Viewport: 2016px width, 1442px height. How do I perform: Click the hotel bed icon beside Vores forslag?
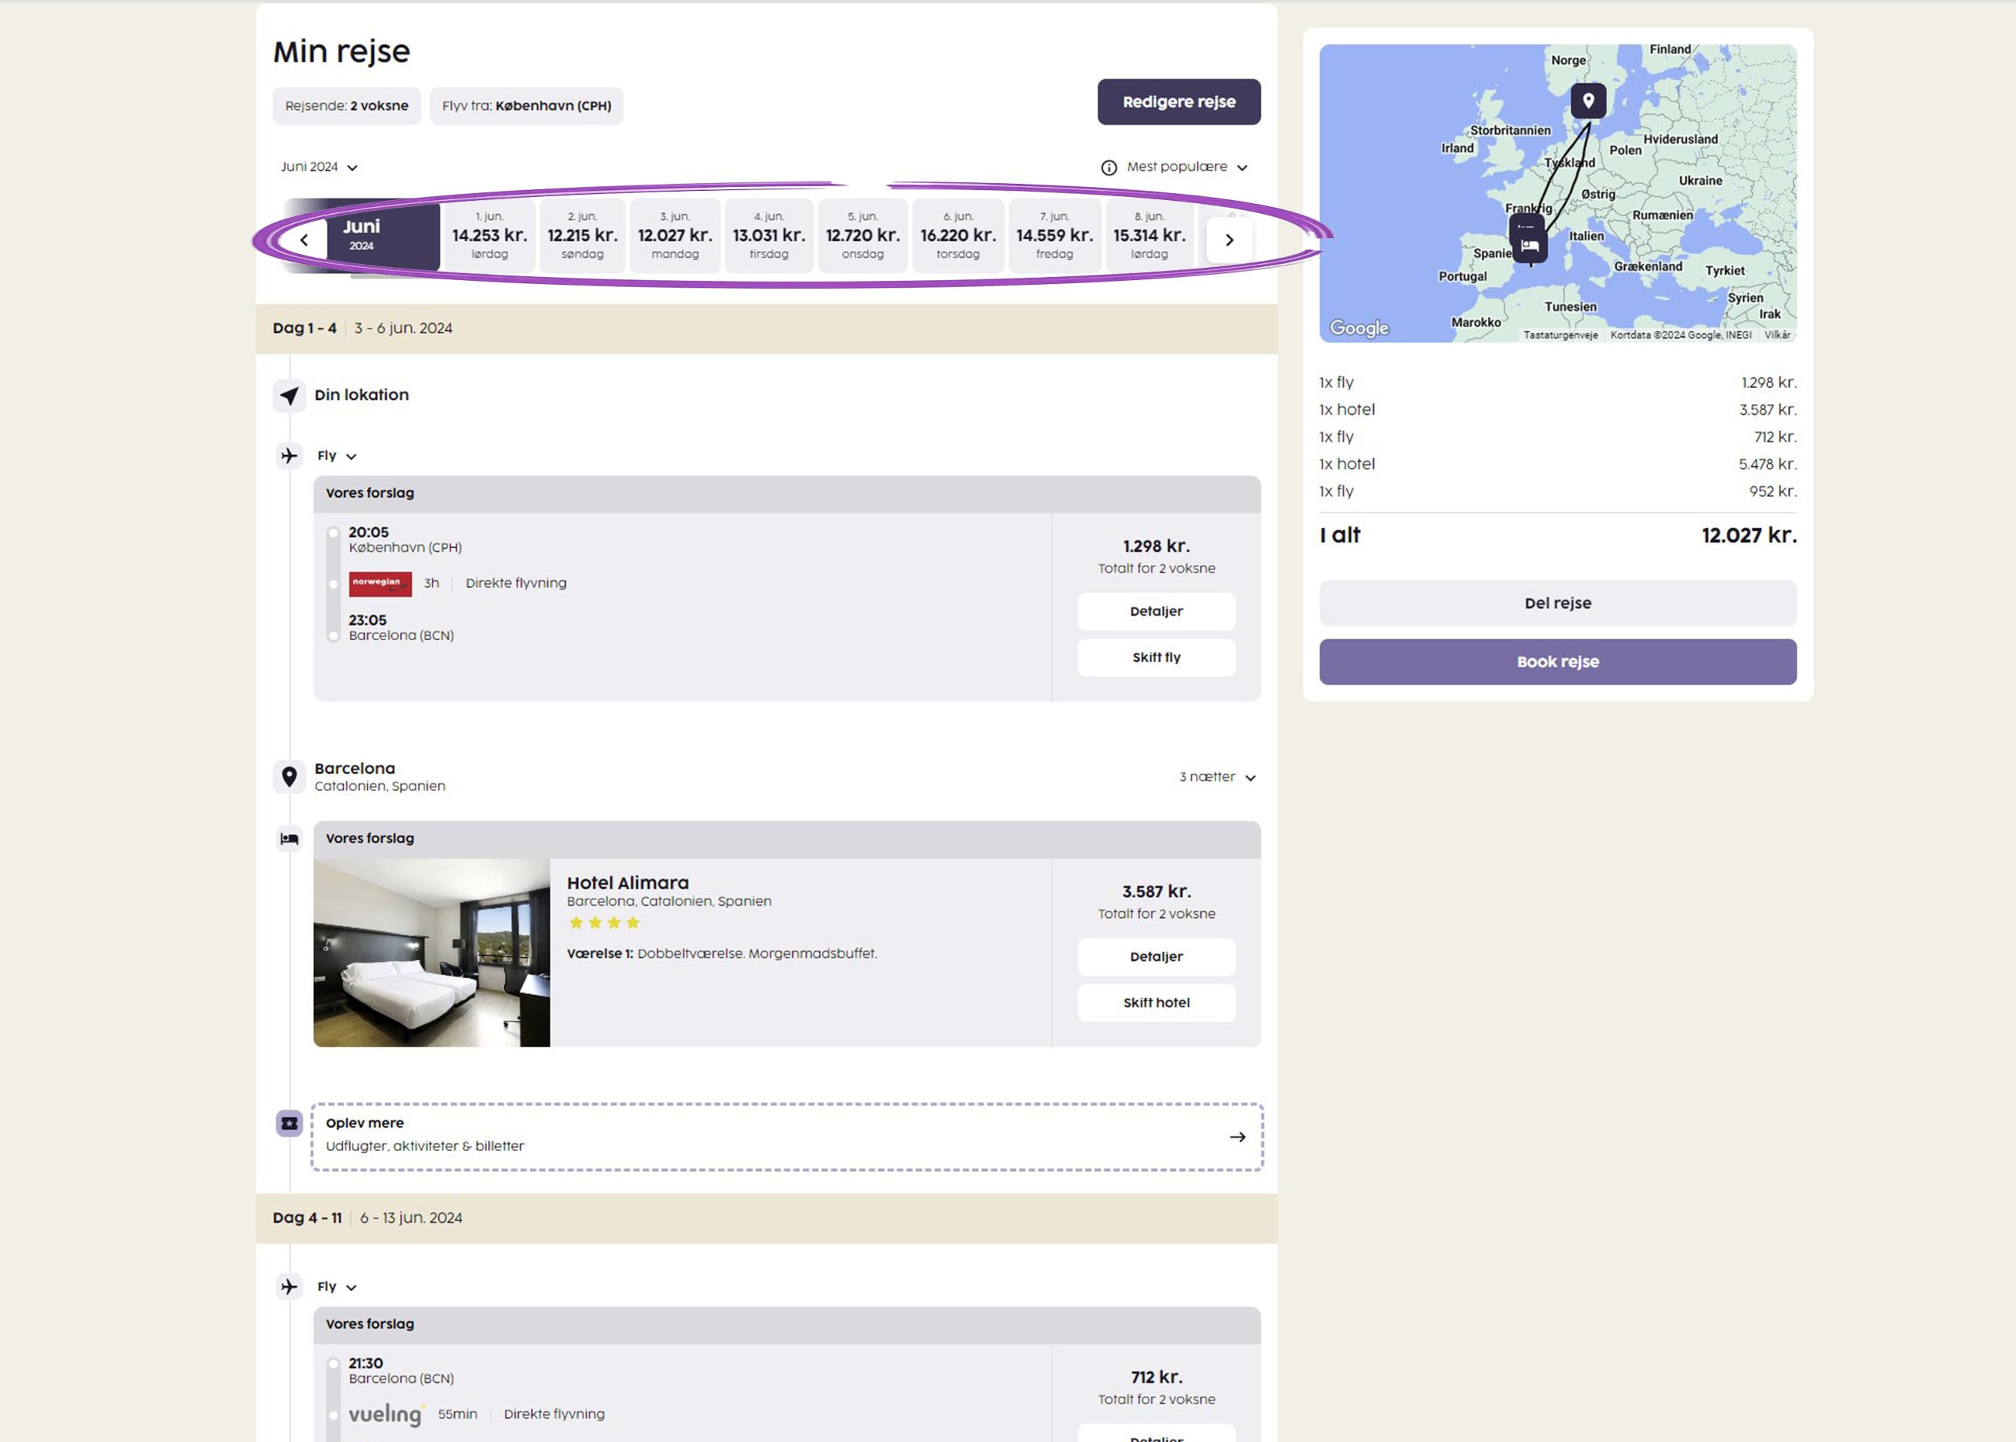289,838
